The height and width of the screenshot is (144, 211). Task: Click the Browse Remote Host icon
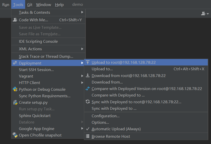click(88, 136)
